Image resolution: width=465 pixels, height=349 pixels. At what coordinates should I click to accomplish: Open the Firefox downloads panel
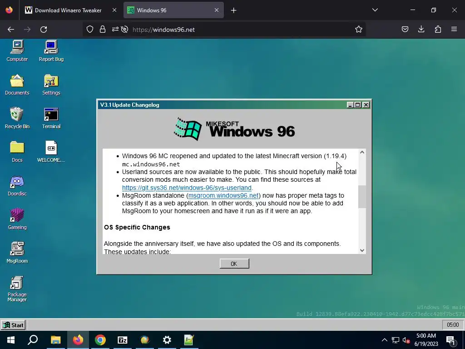[421, 29]
